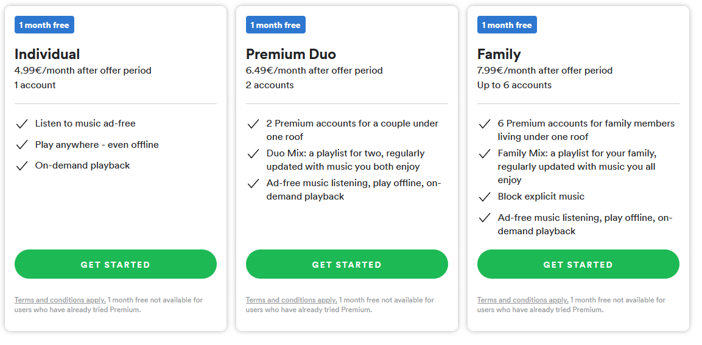Click the checkmark beside 6 Premium accounts feature

coord(485,124)
